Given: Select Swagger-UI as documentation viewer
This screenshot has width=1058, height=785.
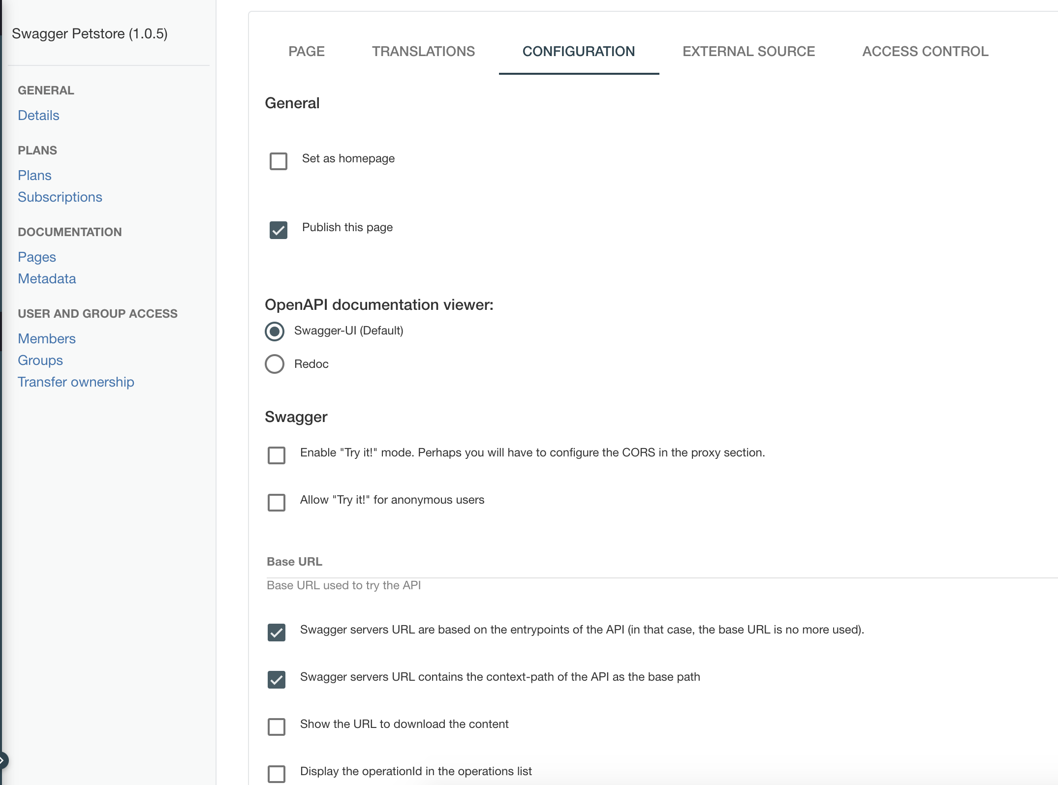Looking at the screenshot, I should [275, 332].
